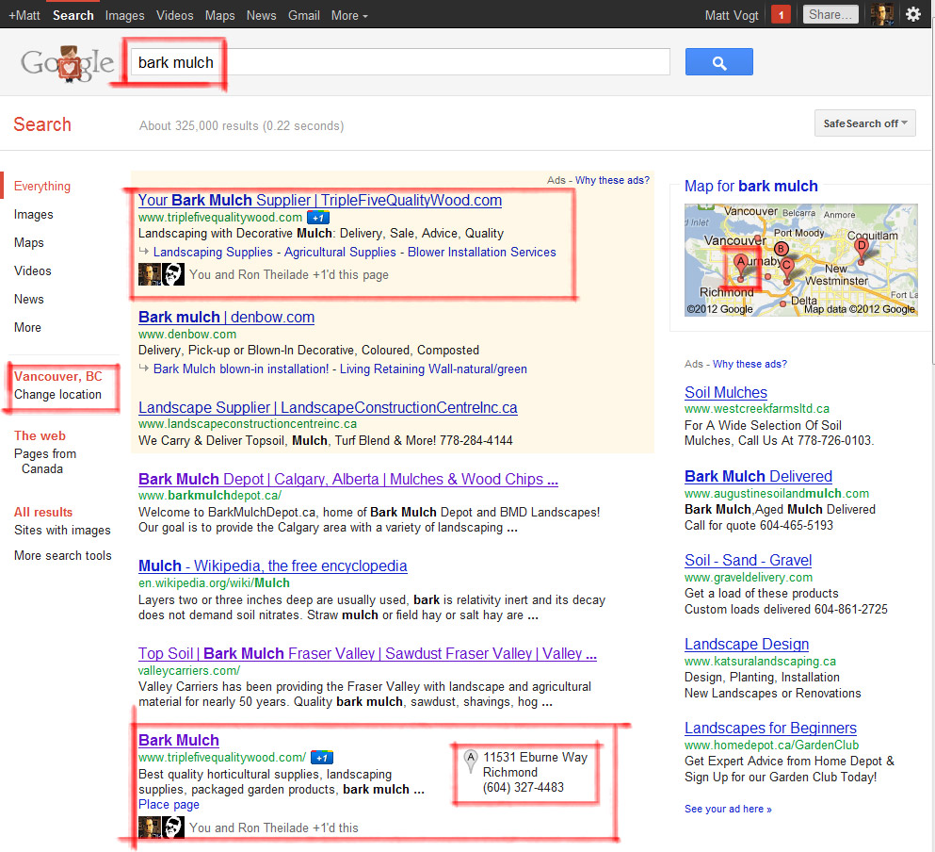The width and height of the screenshot is (935, 852).
Task: Open Your Bark Mulch Supplier TripleFiveQualityWood ad
Action: coord(319,200)
